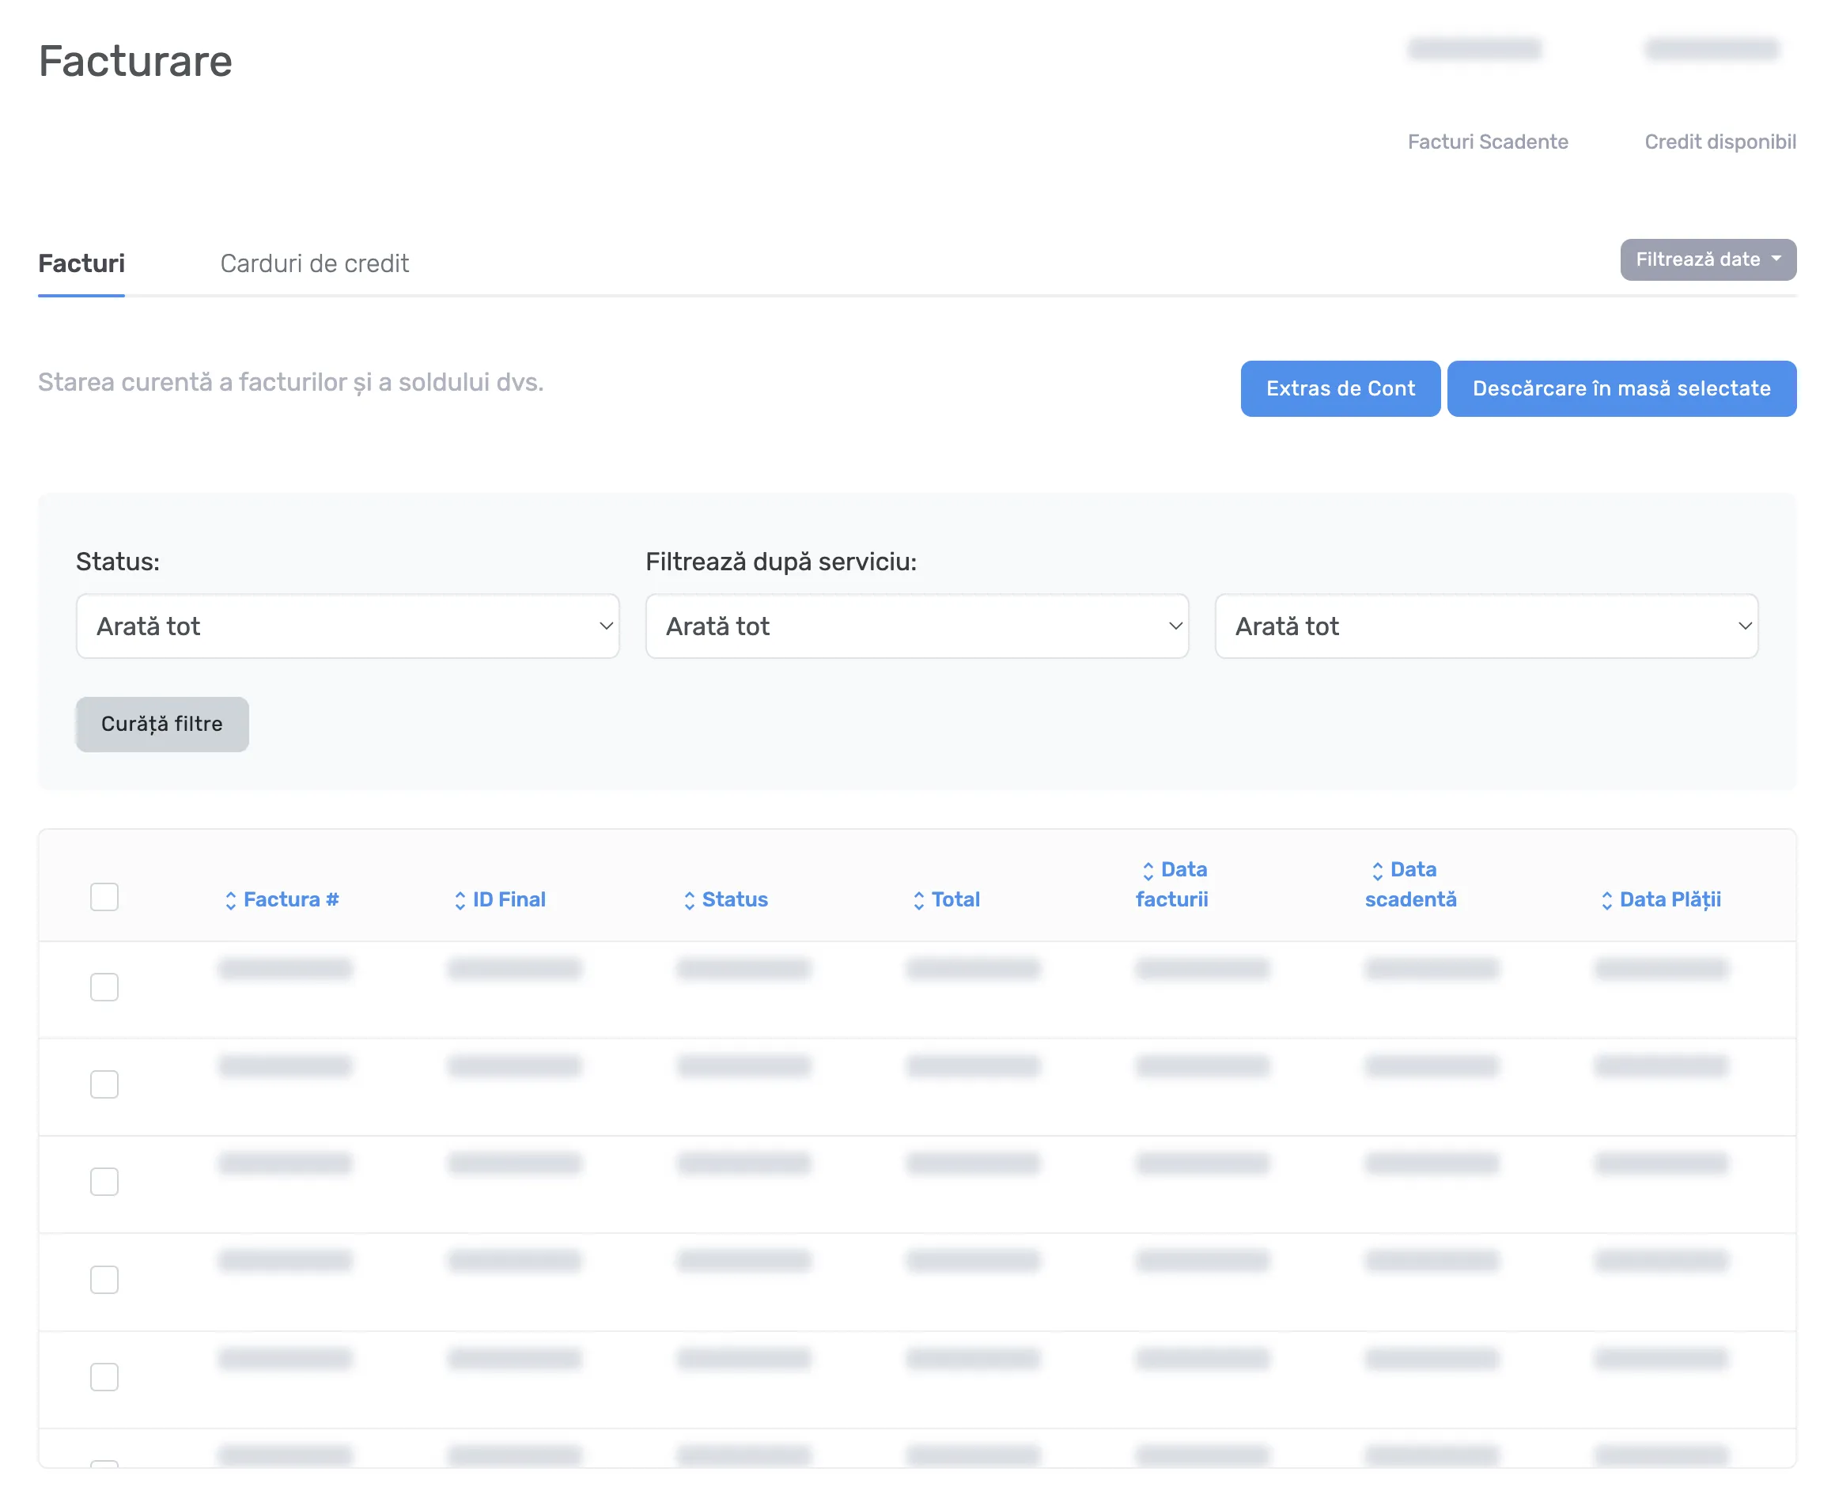Sort by Data scadentă arrows icon
This screenshot has height=1506, width=1835.
point(1378,871)
